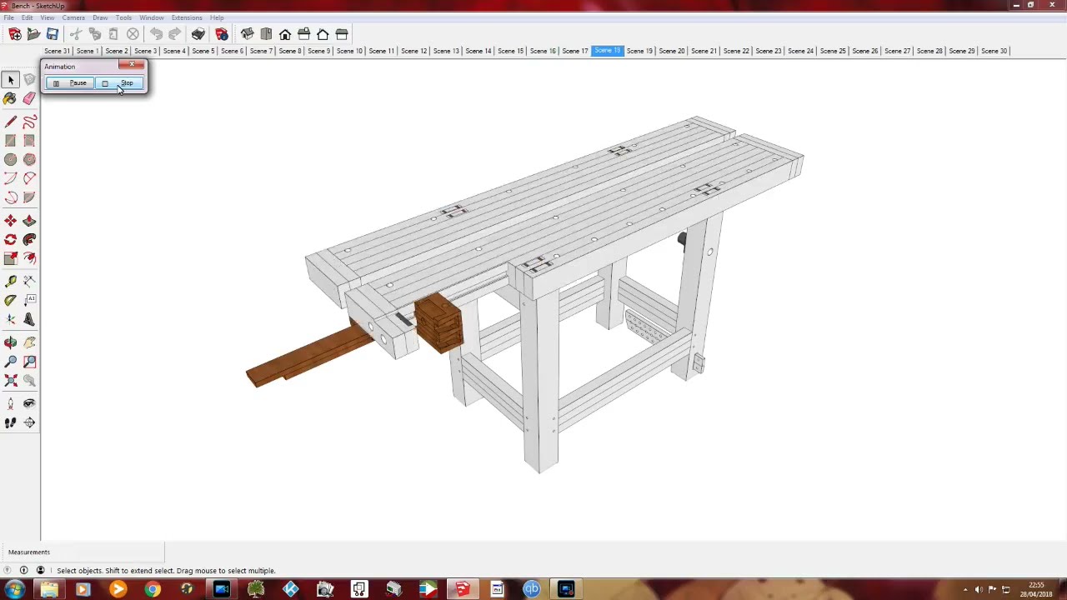Screen dimensions: 1067x600
Task: Pick the Axes tool
Action: coord(11,319)
